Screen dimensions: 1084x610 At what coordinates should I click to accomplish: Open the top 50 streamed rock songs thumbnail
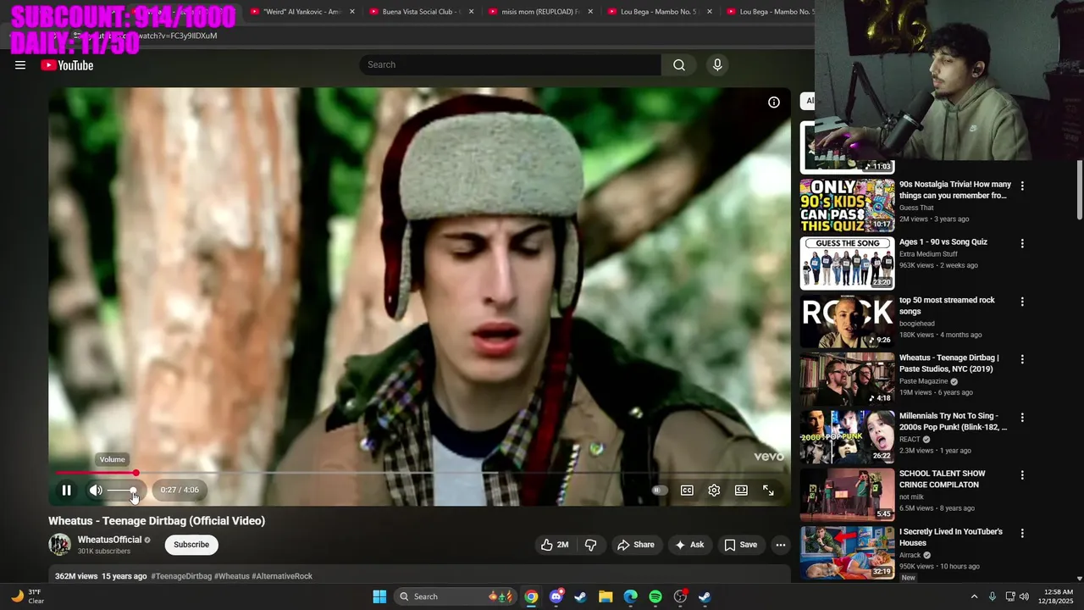point(847,321)
